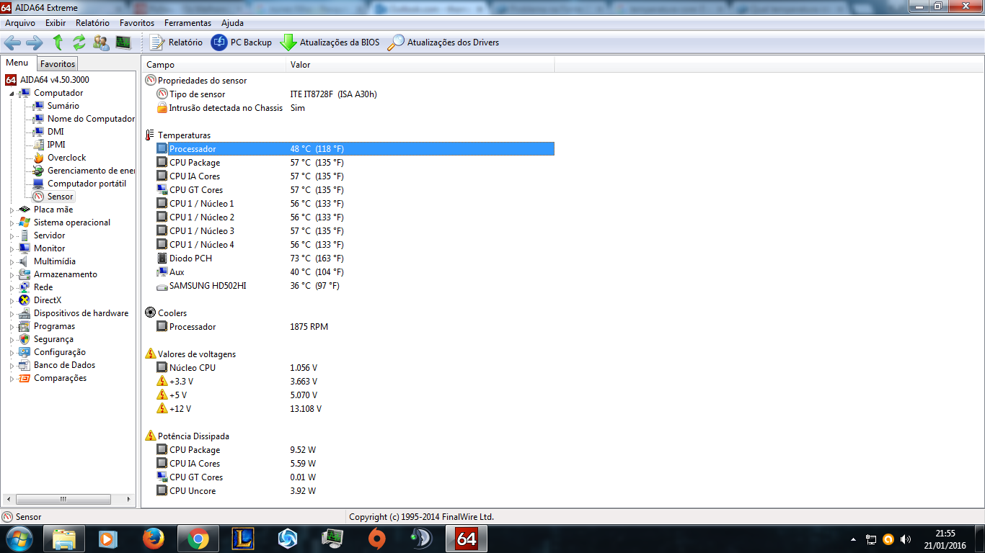Click the Comparações tree icon
The image size is (985, 553).
[25, 378]
